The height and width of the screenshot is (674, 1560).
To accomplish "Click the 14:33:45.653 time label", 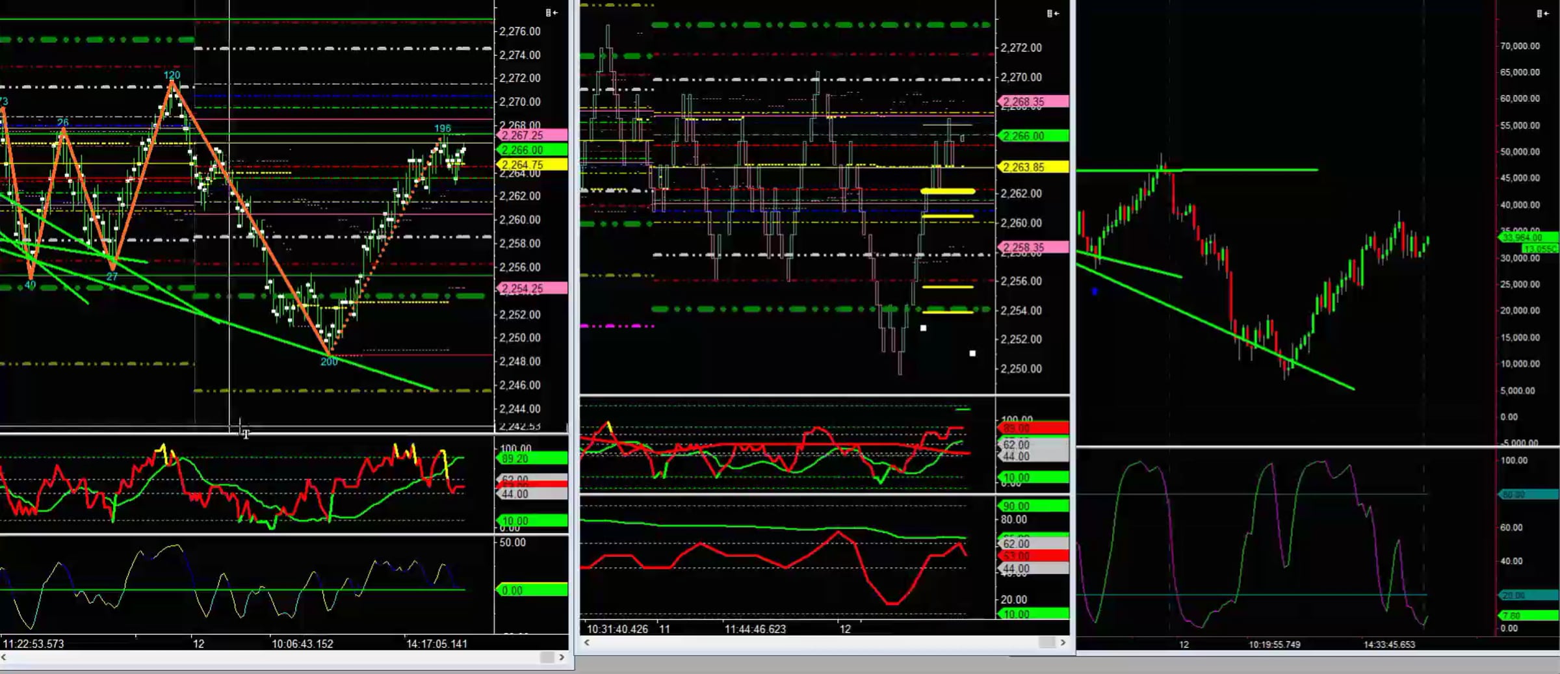I will click(x=1389, y=645).
